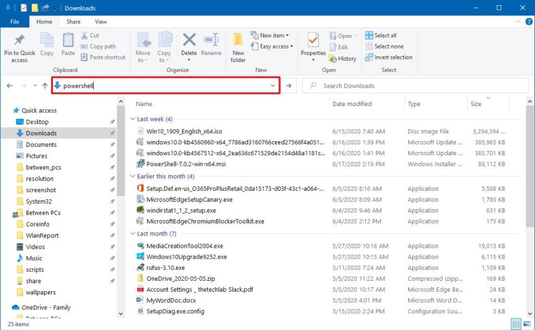Screen dimensions: 535x330
Task: Click the Search Downloads field
Action: pos(415,85)
